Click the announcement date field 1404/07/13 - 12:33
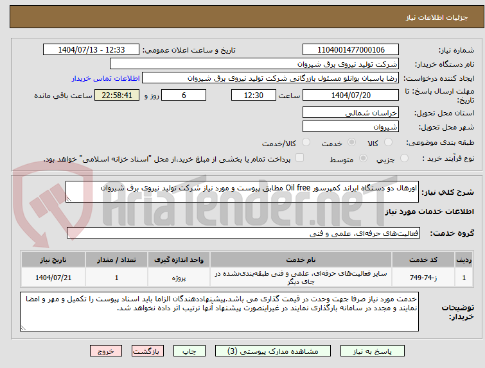Viewport: 485px width, 368px height. (91, 50)
